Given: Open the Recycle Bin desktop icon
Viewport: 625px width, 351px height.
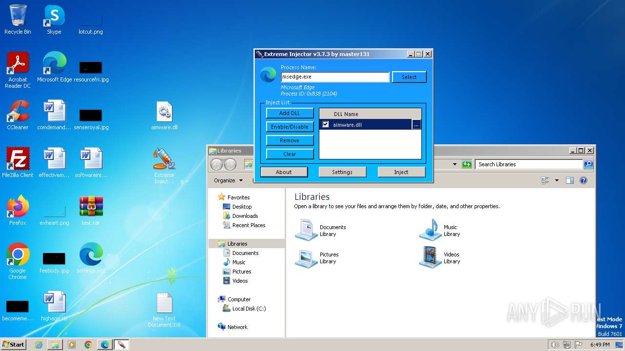Looking at the screenshot, I should pyautogui.click(x=18, y=19).
